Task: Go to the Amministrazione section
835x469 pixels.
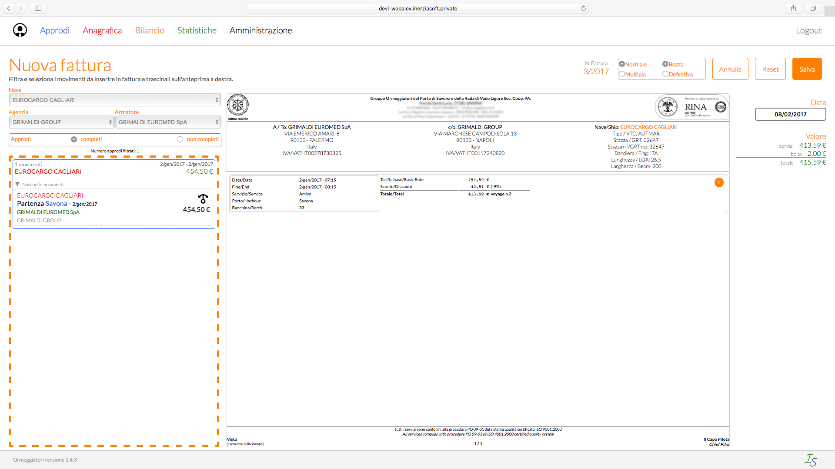Action: [x=261, y=30]
